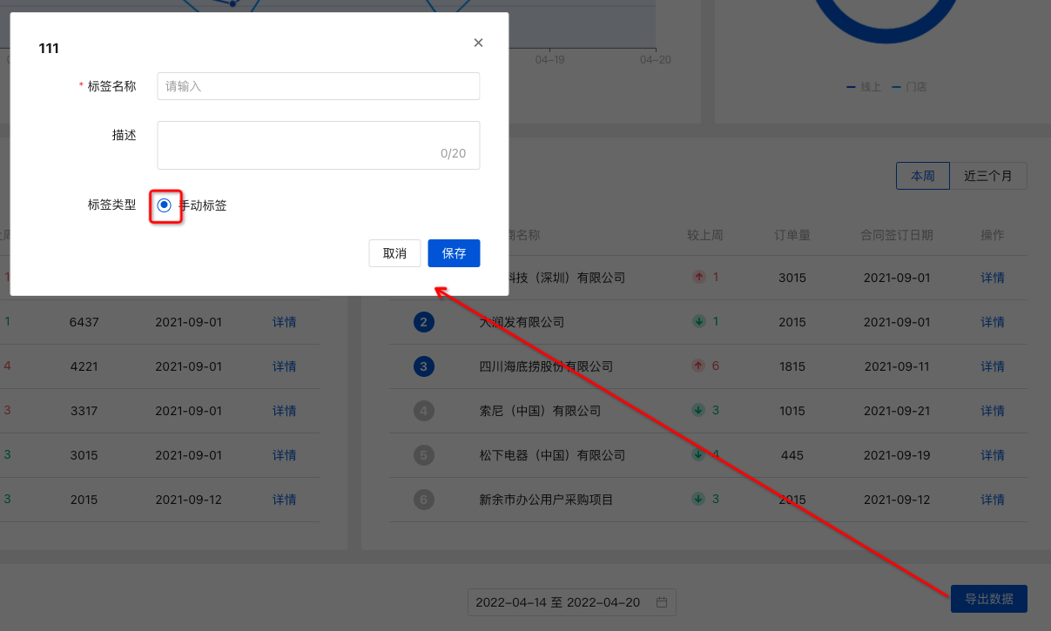Click the red up-arrow trend icon beside 四川海底捞股份有限公司
The height and width of the screenshot is (631, 1051).
coord(699,366)
